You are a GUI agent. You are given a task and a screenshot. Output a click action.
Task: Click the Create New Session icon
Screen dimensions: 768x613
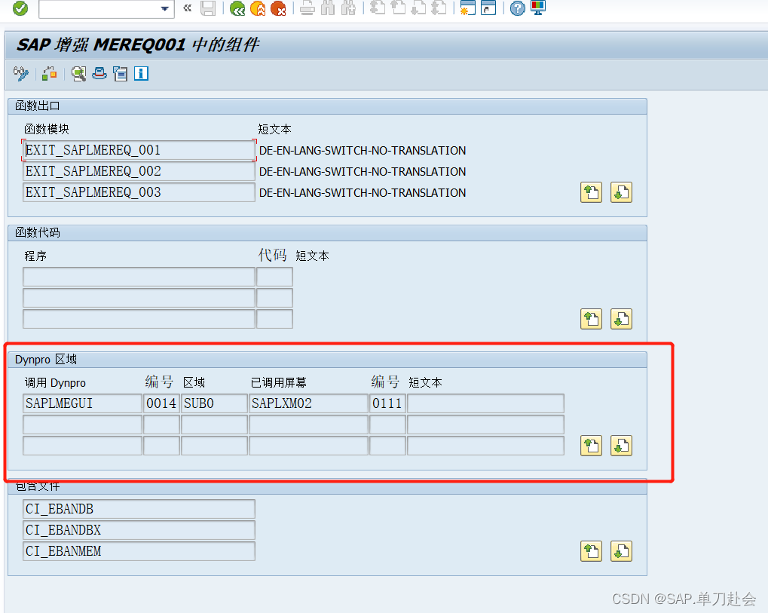[468, 8]
